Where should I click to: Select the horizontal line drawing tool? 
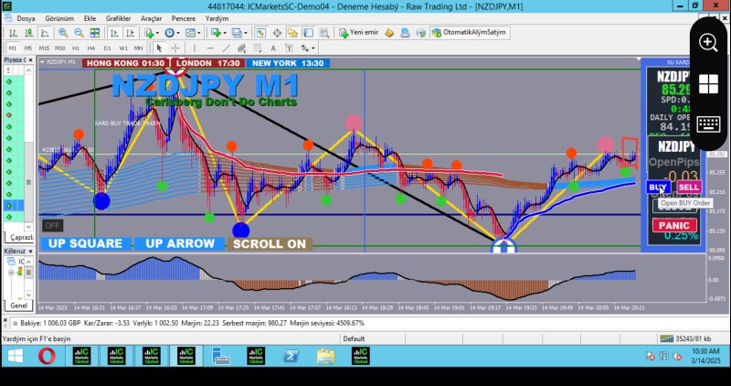tap(210, 48)
